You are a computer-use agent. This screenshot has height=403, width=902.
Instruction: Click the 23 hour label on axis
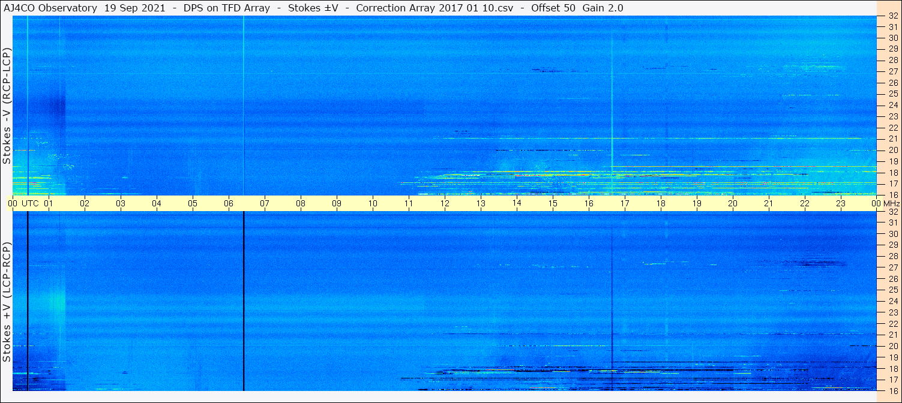[x=841, y=203]
